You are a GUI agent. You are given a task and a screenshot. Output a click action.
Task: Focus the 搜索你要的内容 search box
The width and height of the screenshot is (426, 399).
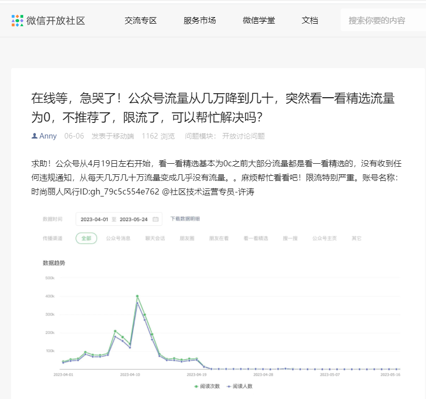pyautogui.click(x=383, y=20)
